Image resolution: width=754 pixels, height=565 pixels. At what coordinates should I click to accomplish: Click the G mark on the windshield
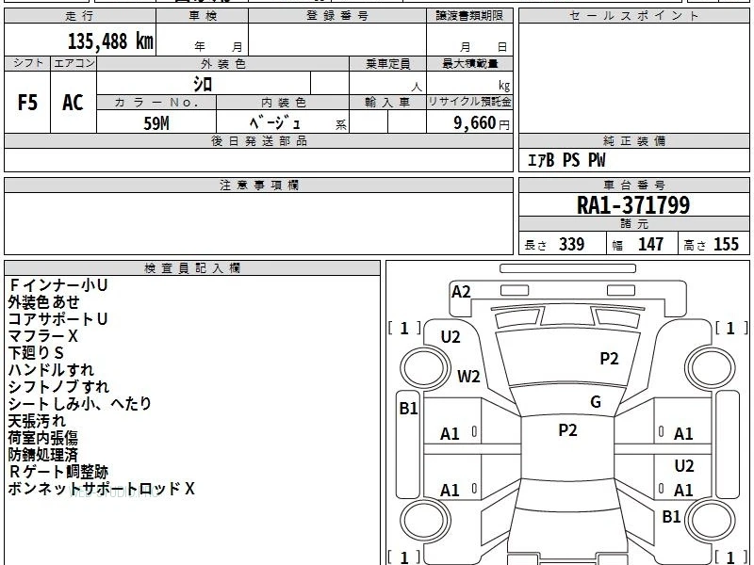click(596, 402)
